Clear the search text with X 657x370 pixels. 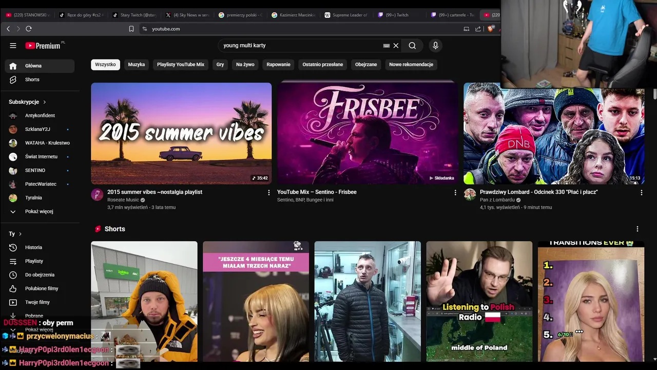[x=396, y=46]
